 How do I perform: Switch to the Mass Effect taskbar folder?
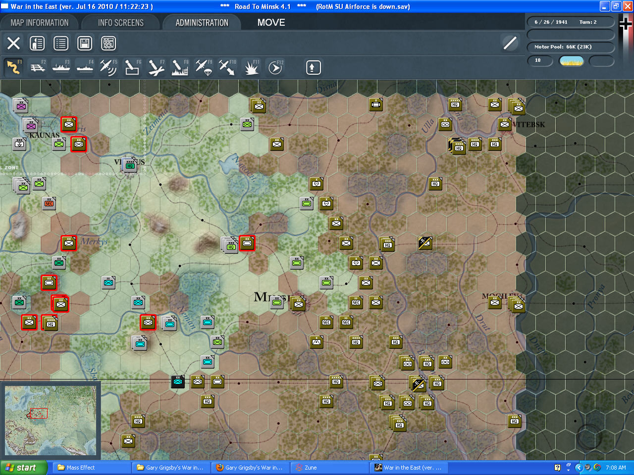point(92,468)
